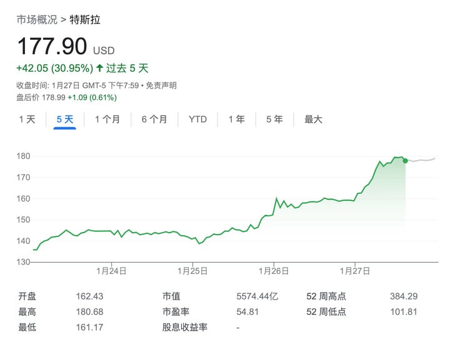450x343 pixels.
Task: Click the 1月26日 axis date label
Action: (x=274, y=271)
